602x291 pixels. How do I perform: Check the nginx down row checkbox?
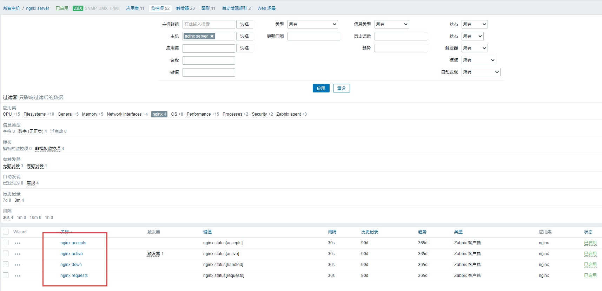[6, 264]
